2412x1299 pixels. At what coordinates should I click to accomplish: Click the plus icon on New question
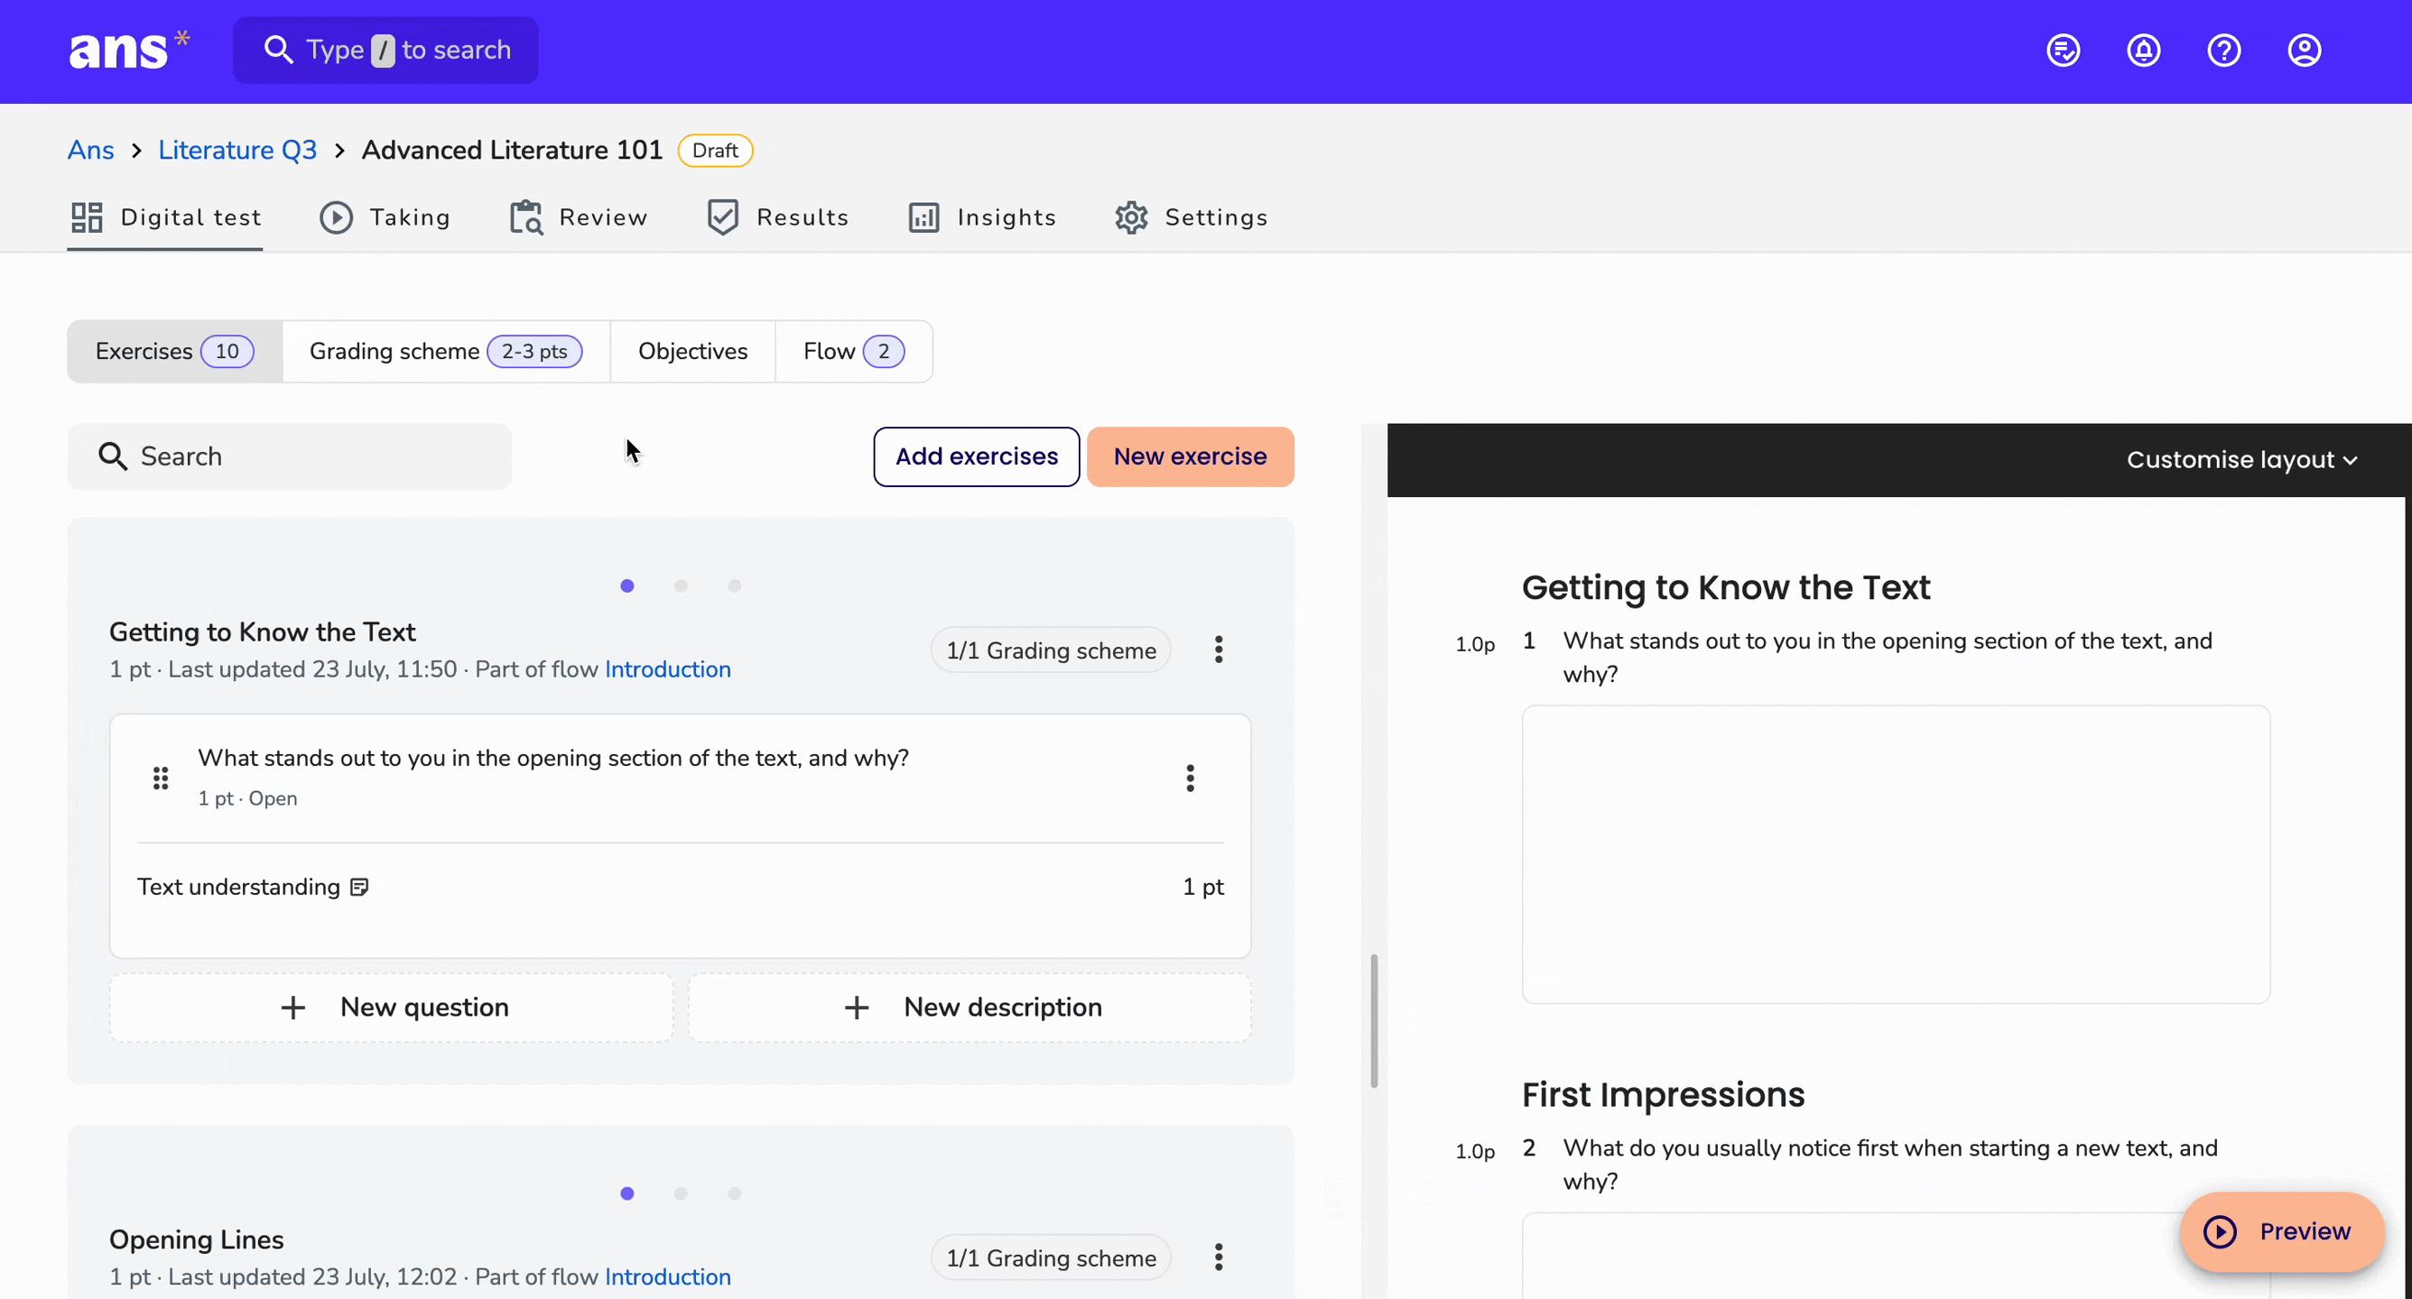[x=293, y=1008]
